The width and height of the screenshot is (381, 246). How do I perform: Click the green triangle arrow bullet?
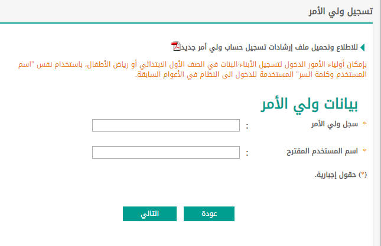pos(363,47)
